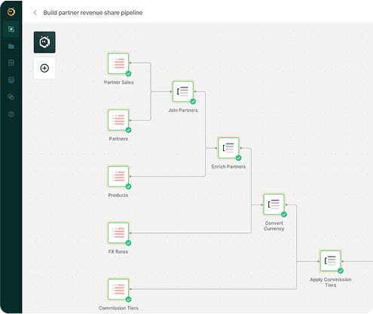This screenshot has height=314, width=373.
Task: Click the output port of Join Partners node
Action: point(195,91)
